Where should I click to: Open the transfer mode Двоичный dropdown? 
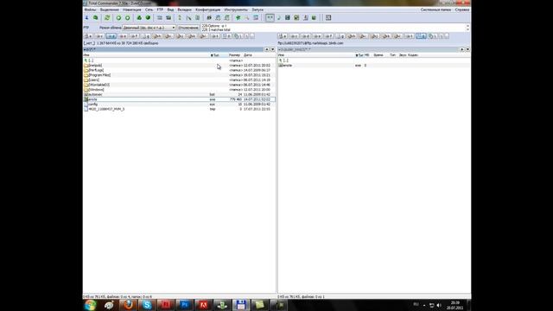point(149,28)
